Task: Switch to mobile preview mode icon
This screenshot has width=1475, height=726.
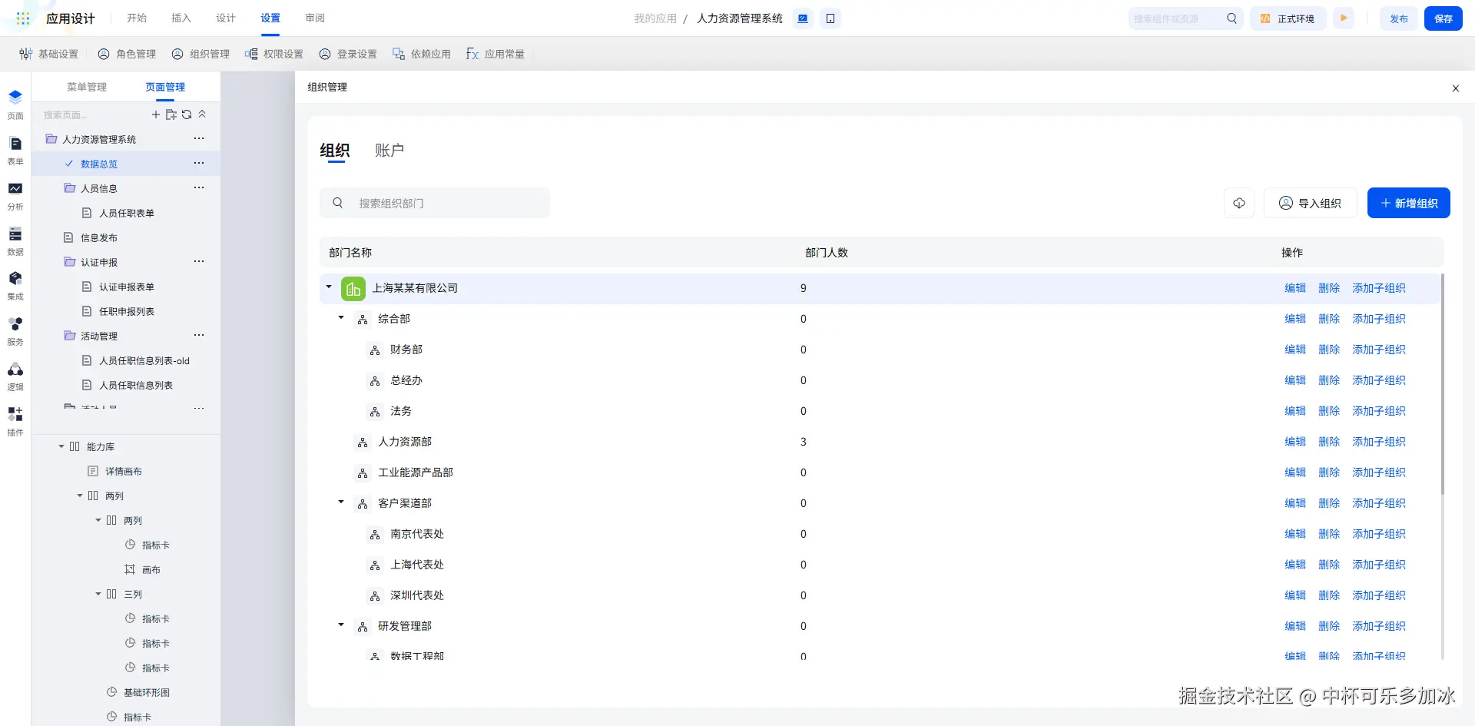Action: (x=830, y=18)
